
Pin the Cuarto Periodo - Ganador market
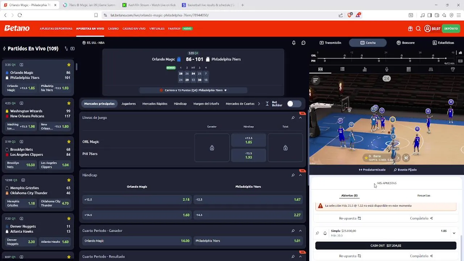click(x=293, y=231)
